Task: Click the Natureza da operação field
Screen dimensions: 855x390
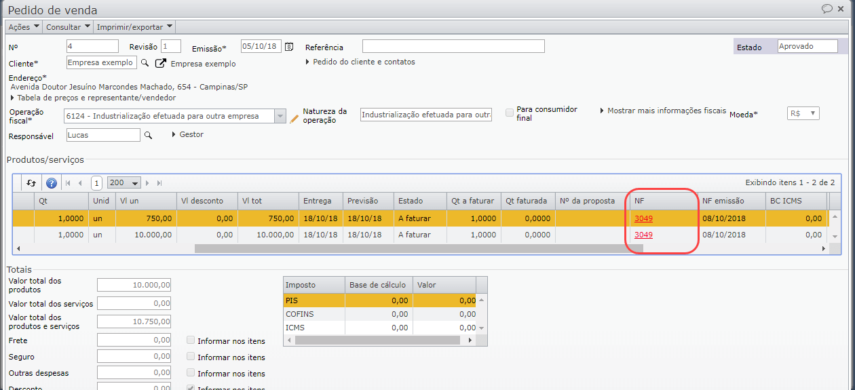Action: pyautogui.click(x=426, y=115)
